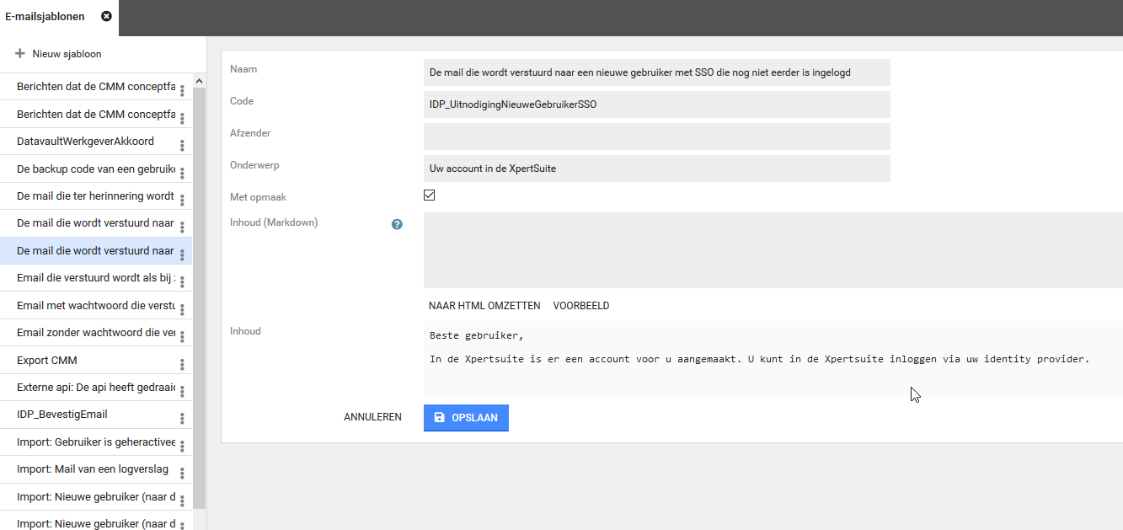
Task: Open the options menu for Email met wachtwoord
Action: point(182,309)
